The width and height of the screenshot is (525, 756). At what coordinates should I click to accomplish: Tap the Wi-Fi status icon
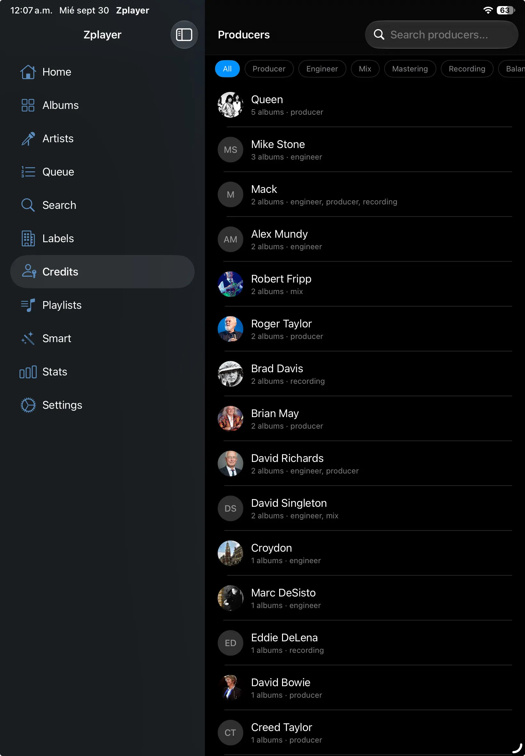(x=488, y=10)
